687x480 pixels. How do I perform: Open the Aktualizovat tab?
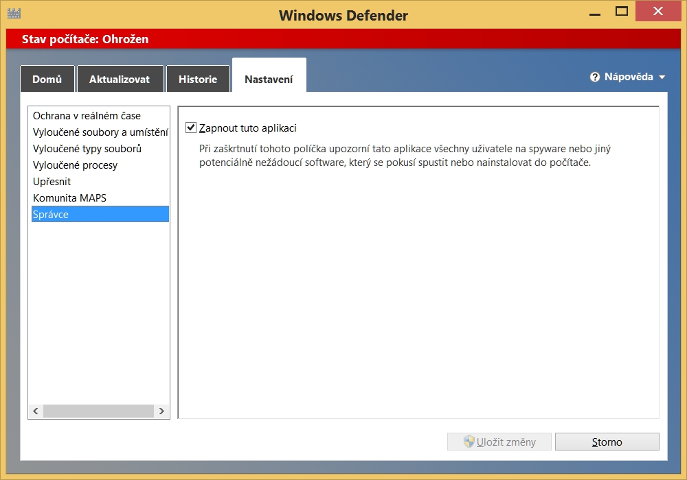(120, 79)
